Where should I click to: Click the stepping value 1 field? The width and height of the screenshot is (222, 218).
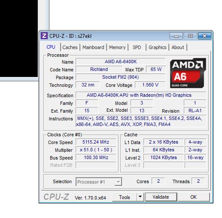tap(195, 103)
